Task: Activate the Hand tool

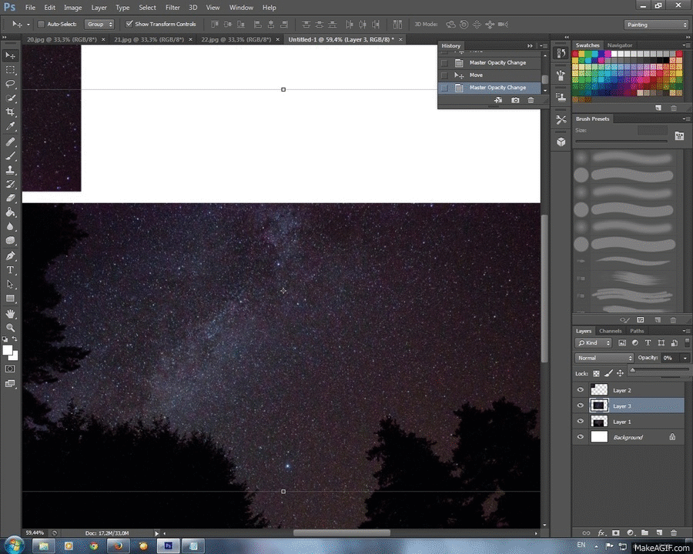Action: point(11,313)
